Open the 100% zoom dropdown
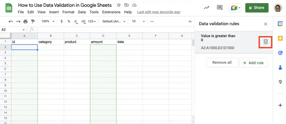The height and width of the screenshot is (124, 286). [48, 21]
